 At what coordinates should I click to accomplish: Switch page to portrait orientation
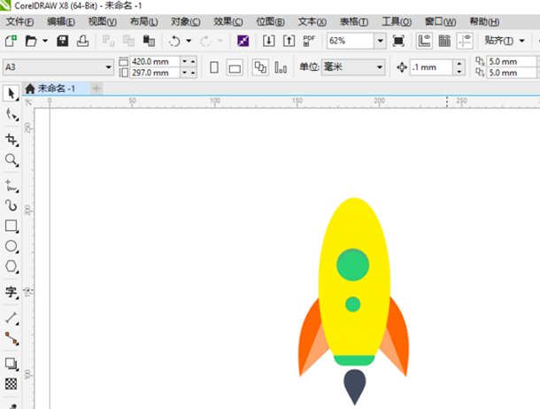214,67
